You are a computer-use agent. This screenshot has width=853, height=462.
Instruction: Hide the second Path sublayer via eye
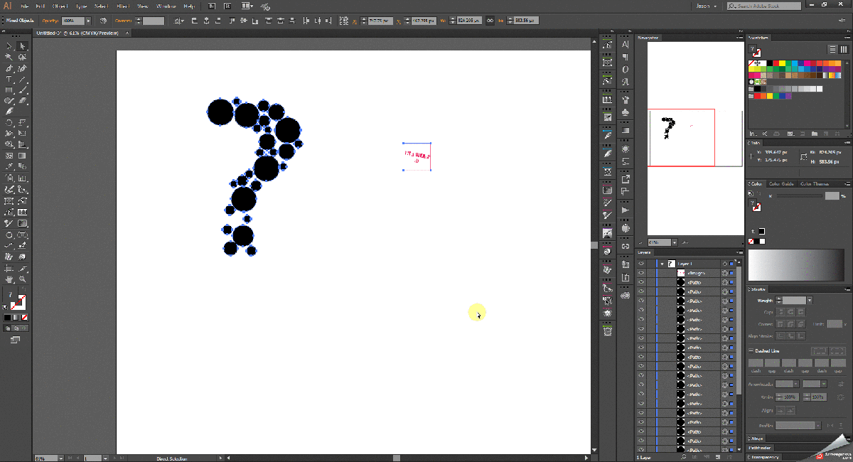pos(641,291)
